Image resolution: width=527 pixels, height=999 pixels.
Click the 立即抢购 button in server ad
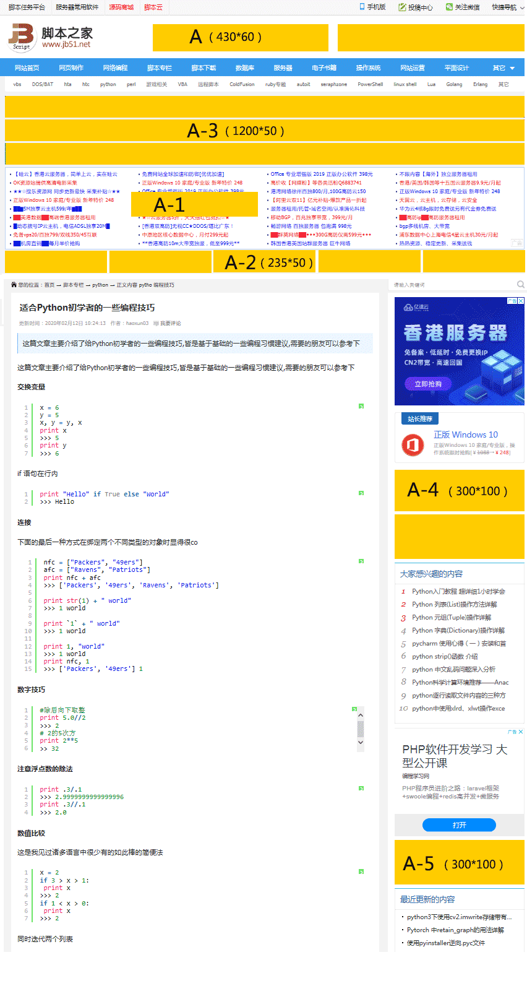pos(428,384)
